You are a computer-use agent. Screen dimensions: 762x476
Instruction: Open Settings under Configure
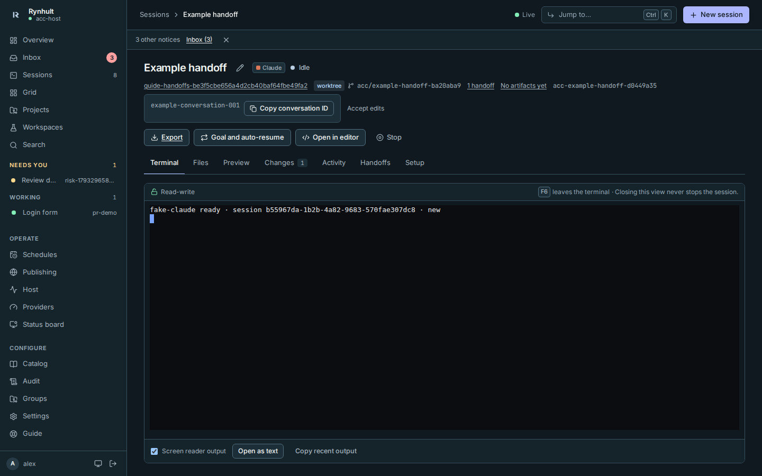click(63, 416)
